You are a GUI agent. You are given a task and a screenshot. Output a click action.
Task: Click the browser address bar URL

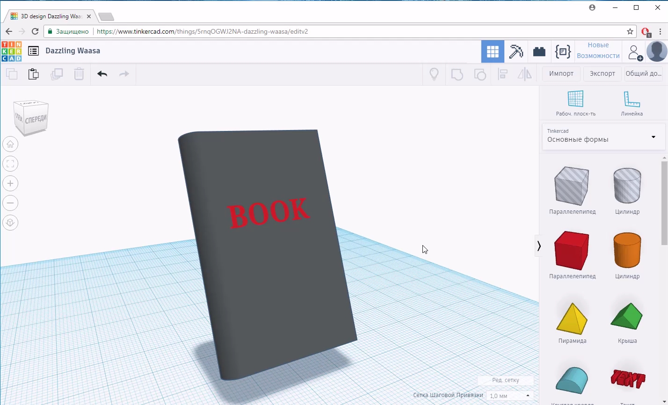[x=202, y=31]
